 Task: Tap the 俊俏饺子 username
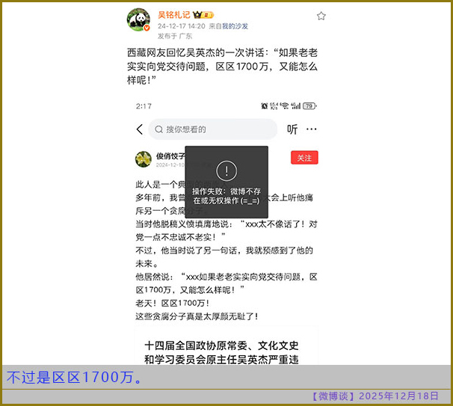tap(170, 156)
